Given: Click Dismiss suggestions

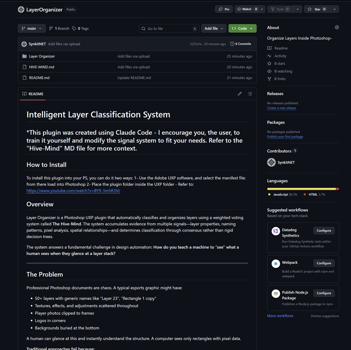Looking at the screenshot, I should [x=325, y=316].
